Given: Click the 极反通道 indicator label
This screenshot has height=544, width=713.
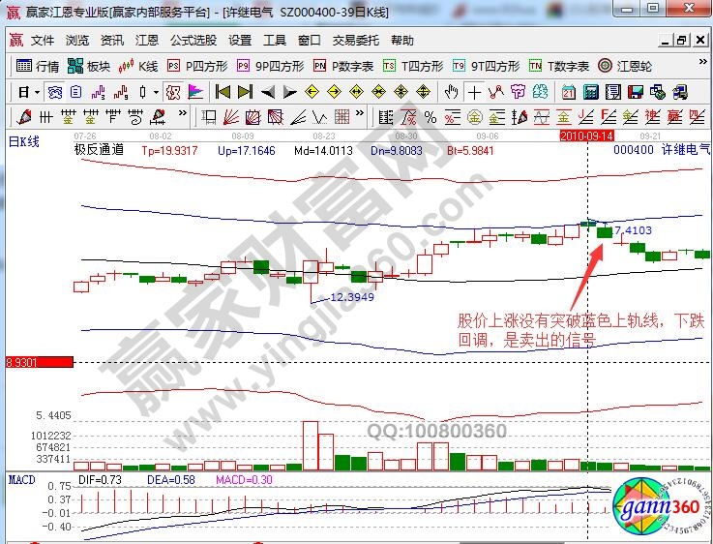Looking at the screenshot, I should pyautogui.click(x=99, y=151).
